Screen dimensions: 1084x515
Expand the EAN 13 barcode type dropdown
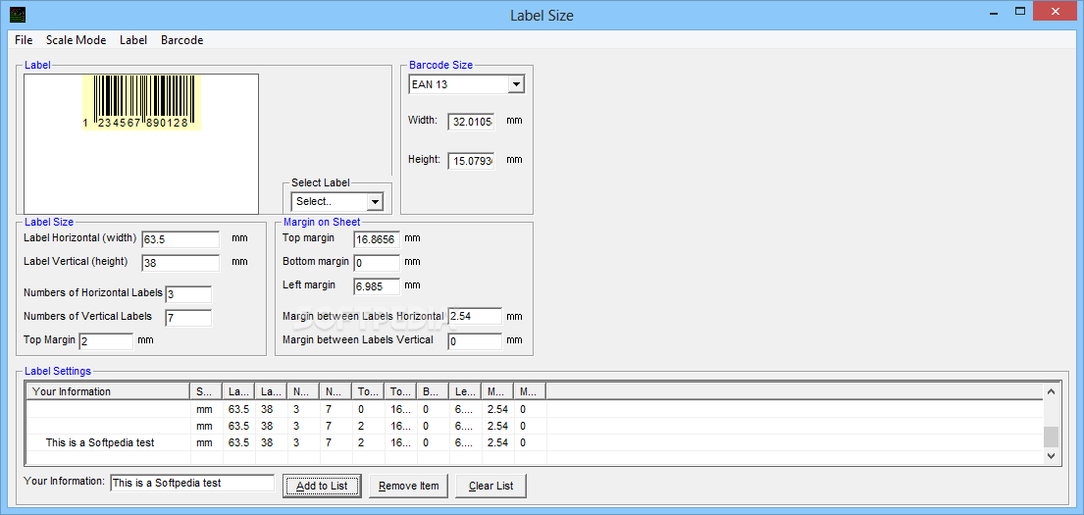click(516, 85)
